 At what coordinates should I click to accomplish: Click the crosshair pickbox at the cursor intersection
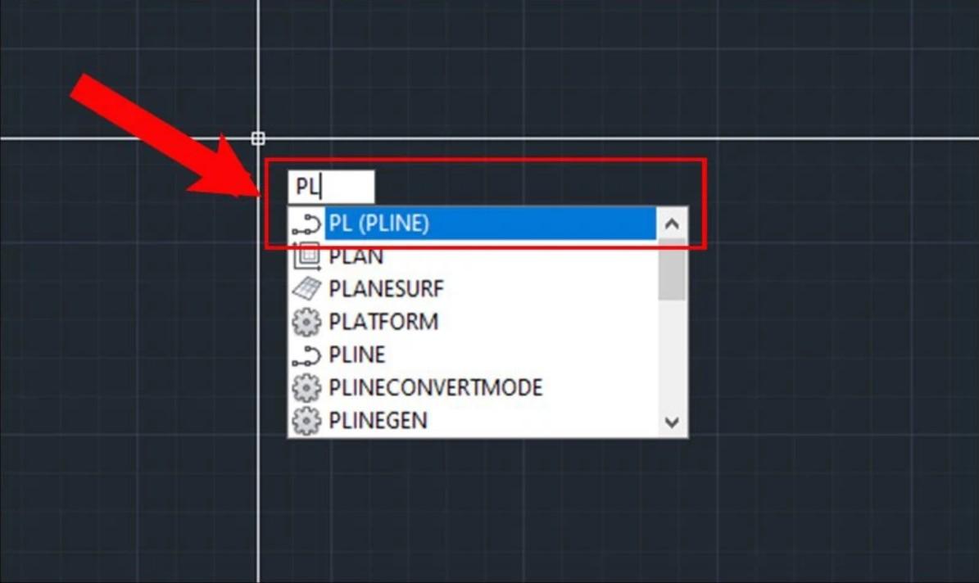tap(258, 138)
